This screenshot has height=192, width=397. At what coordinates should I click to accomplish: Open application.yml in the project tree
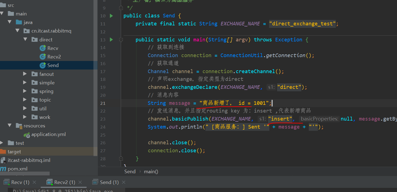pyautogui.click(x=49, y=135)
